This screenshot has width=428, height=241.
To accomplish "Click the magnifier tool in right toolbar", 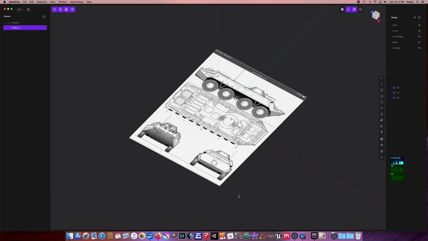I will tap(382, 145).
